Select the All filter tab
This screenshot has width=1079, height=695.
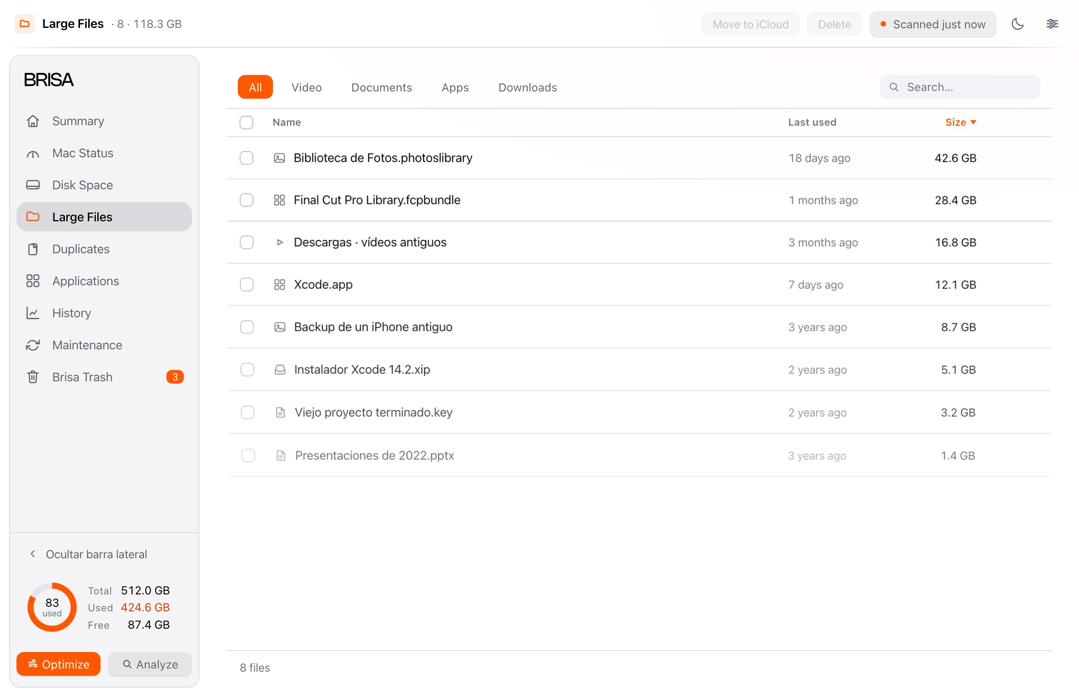tap(255, 87)
